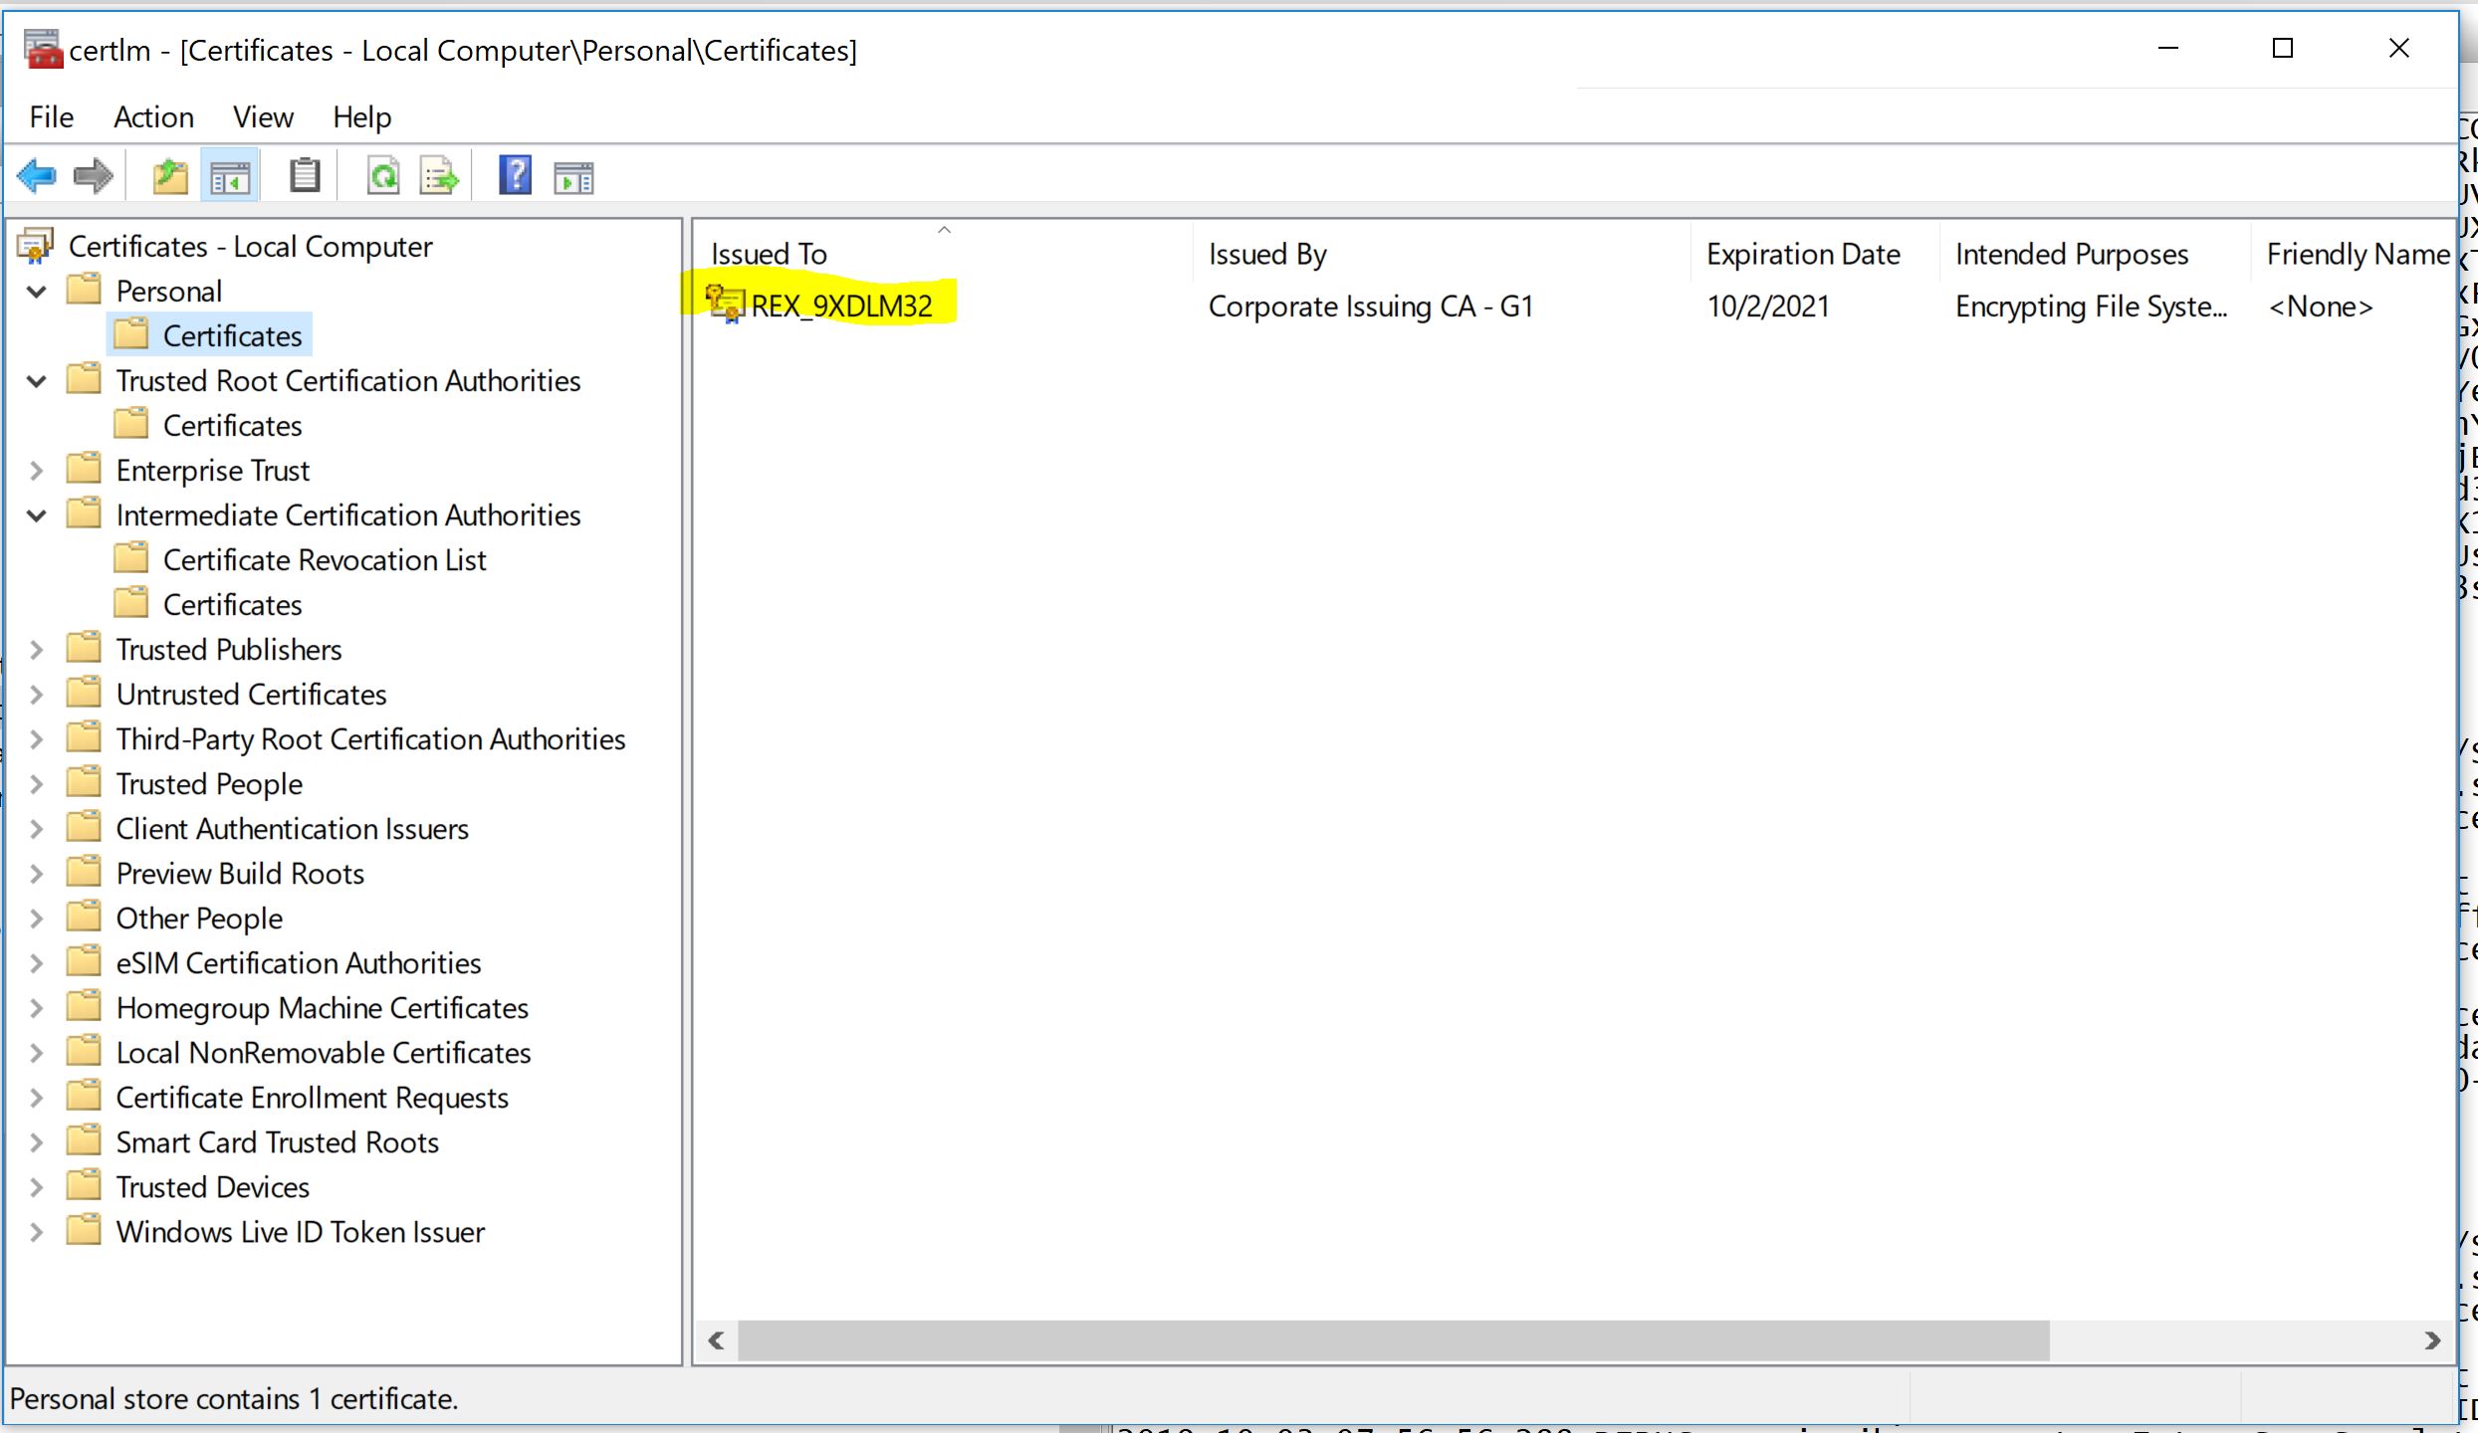Screen dimensions: 2478x1433
Task: Click the Personal tree item
Action: click(x=169, y=290)
